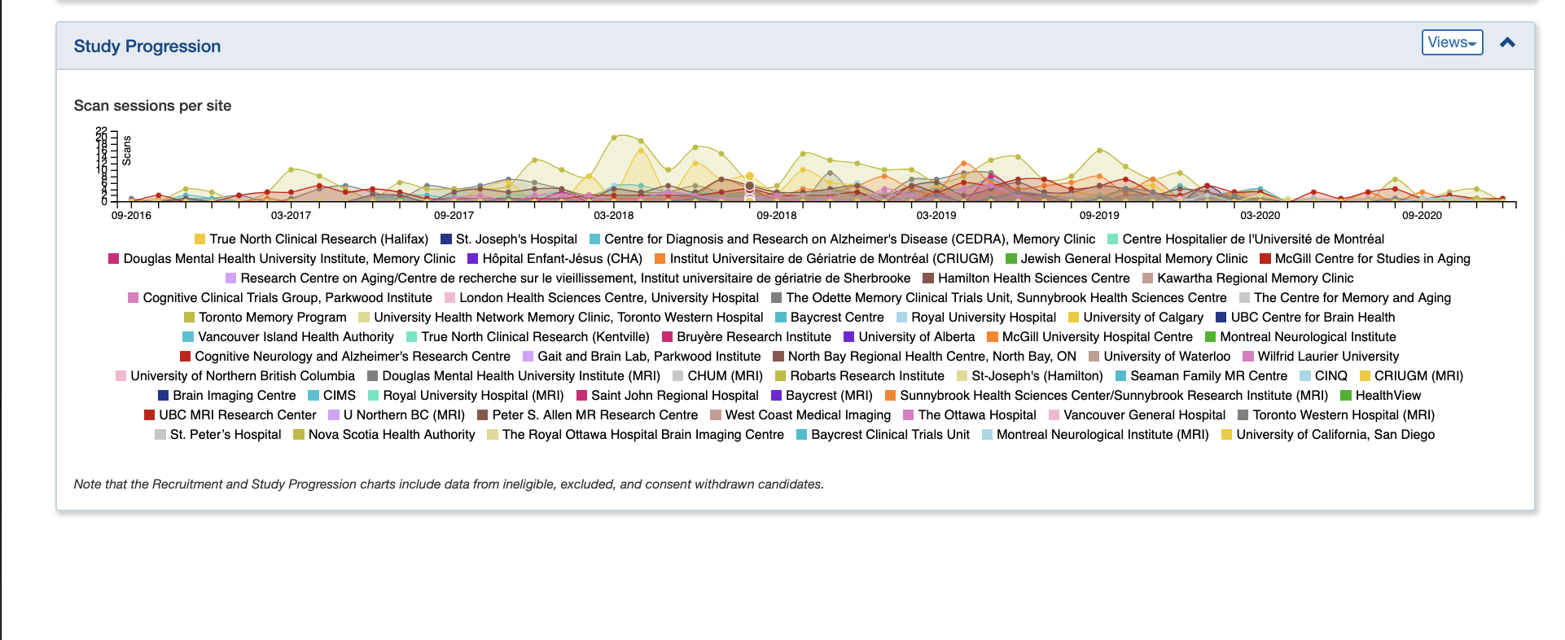Click Institut Universitaire de Gériatrie de Montréal (CRIUGM) label
Viewport: 1565px width, 640px height.
tap(831, 259)
